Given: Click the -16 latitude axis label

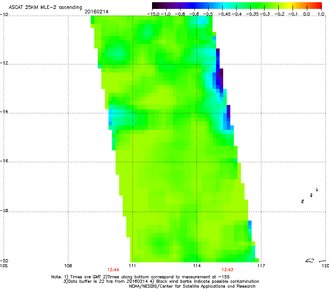Looking at the screenshot, I should pyautogui.click(x=4, y=161).
